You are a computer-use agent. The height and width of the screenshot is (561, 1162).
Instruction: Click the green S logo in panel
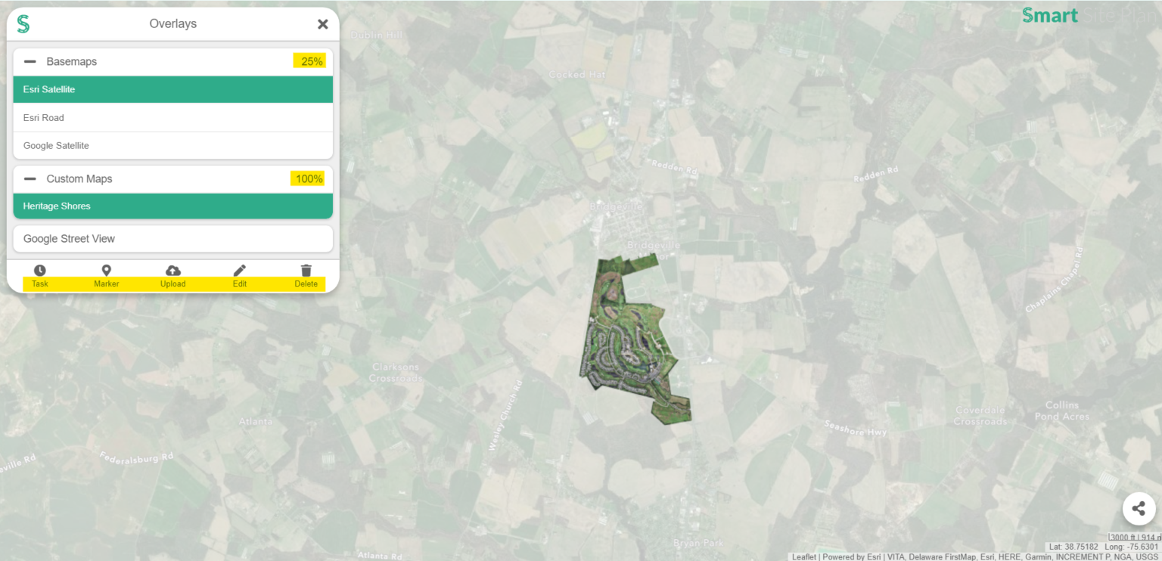coord(23,24)
